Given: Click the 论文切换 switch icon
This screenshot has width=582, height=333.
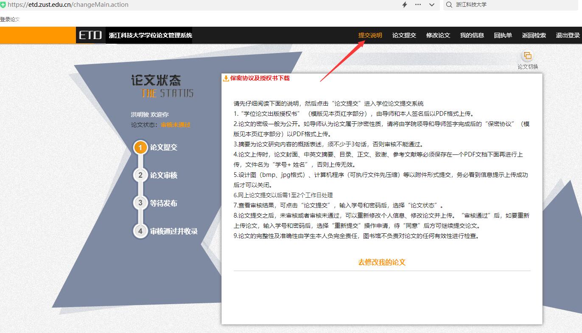Looking at the screenshot, I should point(527,56).
